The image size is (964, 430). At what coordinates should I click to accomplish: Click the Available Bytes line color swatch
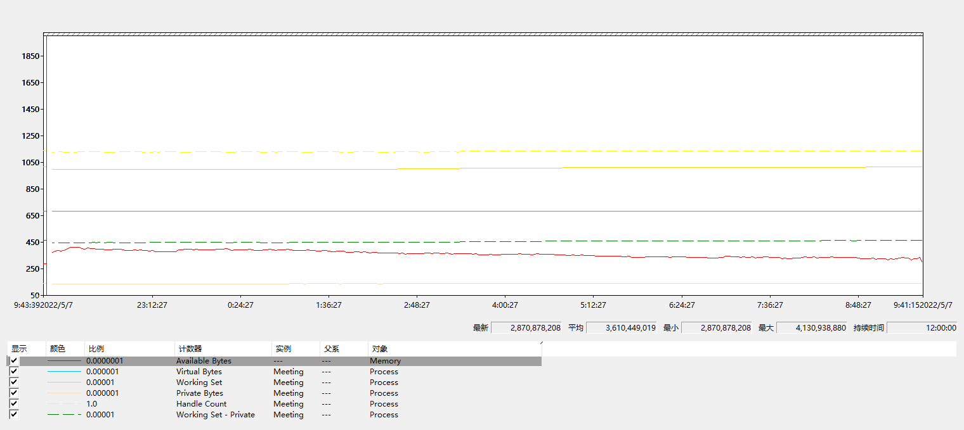[65, 361]
